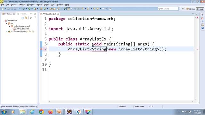Click the Quick Access search field
Viewport: 205px width, 115px height.
pyautogui.click(x=168, y=9)
